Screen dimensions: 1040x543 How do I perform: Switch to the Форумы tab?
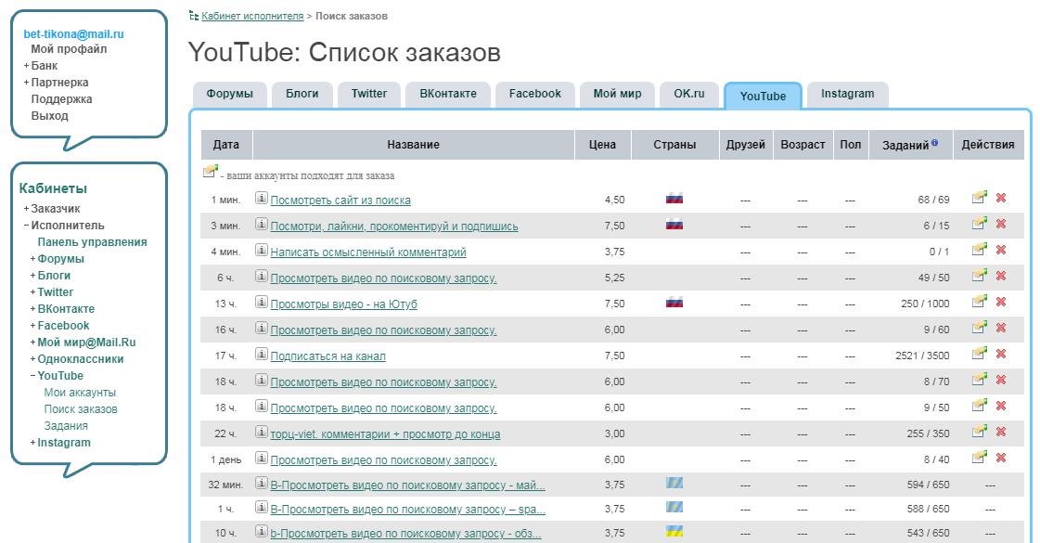[x=229, y=95]
